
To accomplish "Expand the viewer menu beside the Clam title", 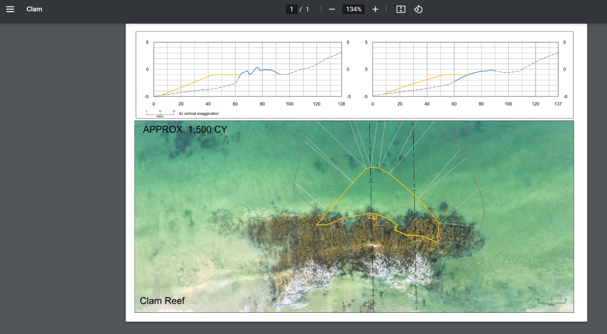I will click(10, 9).
